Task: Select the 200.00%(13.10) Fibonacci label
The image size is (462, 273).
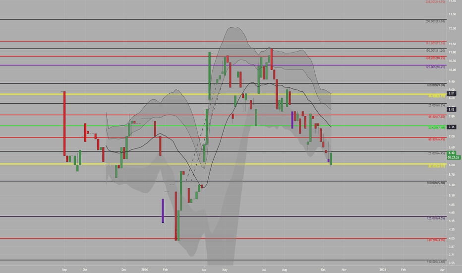Action: [x=435, y=21]
